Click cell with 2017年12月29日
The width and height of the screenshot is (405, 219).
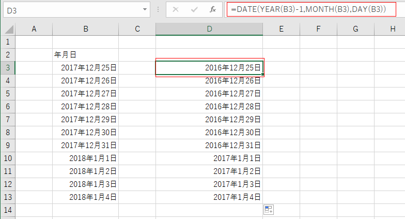click(86, 119)
